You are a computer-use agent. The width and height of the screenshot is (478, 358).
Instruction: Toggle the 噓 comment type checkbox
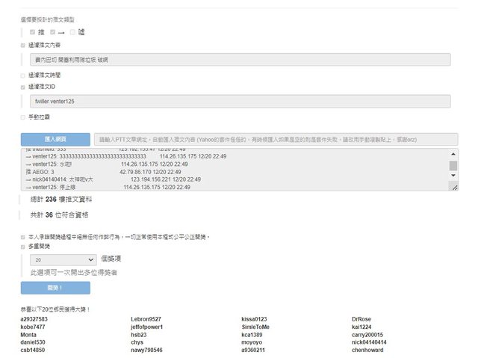(x=72, y=32)
